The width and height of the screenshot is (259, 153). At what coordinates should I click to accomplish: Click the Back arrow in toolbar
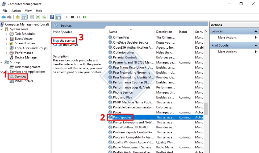pos(3,17)
